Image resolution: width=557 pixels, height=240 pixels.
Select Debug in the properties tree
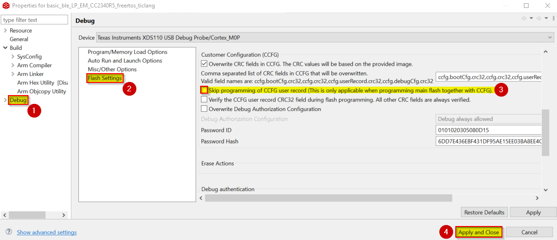[18, 101]
